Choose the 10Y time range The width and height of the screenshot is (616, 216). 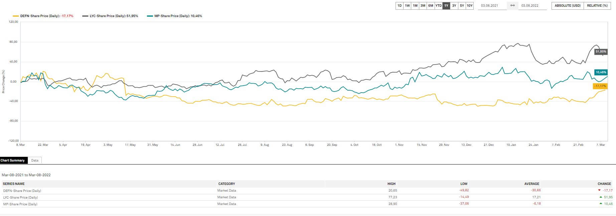470,6
